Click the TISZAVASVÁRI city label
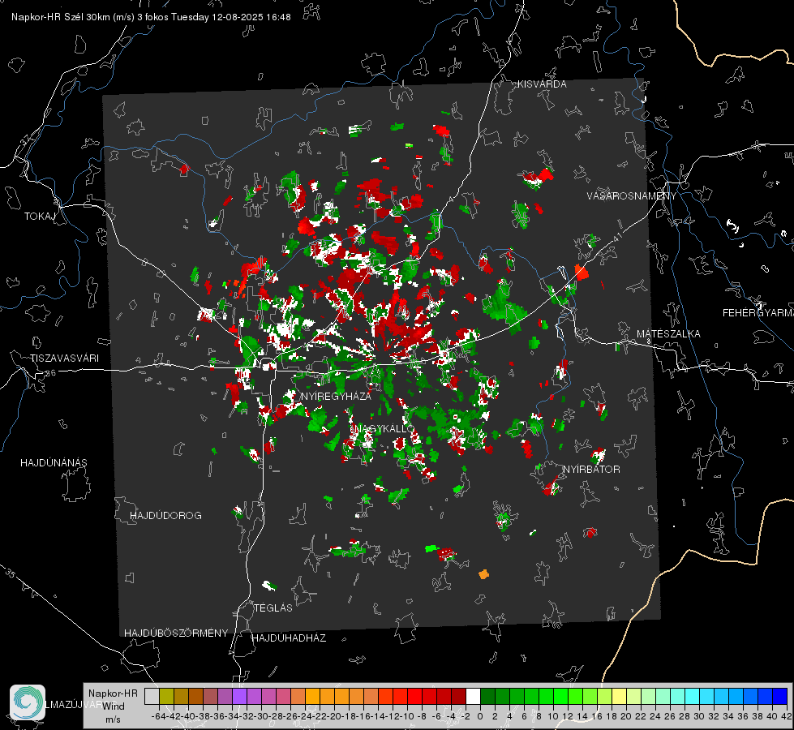This screenshot has height=730, width=794. (64, 359)
